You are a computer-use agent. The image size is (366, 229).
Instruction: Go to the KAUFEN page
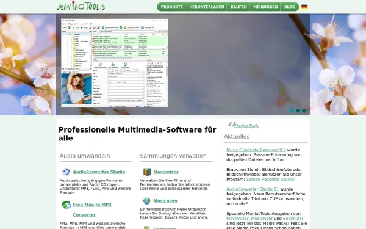239,7
